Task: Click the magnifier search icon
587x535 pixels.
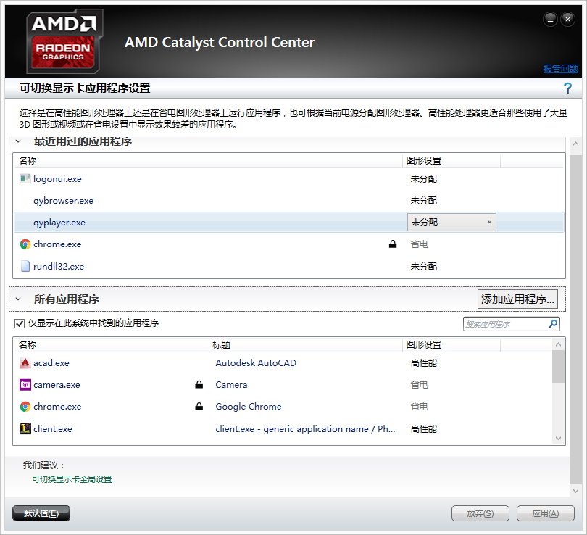Action: (x=553, y=324)
